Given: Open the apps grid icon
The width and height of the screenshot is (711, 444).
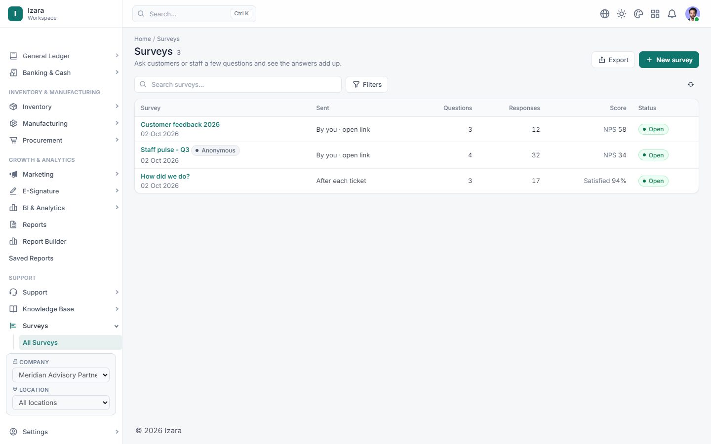Looking at the screenshot, I should coord(655,14).
